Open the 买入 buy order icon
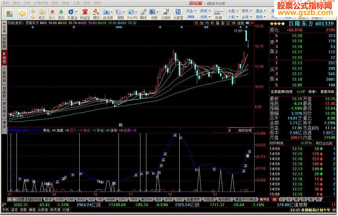This screenshot has width=338, height=216. [x=52, y=13]
